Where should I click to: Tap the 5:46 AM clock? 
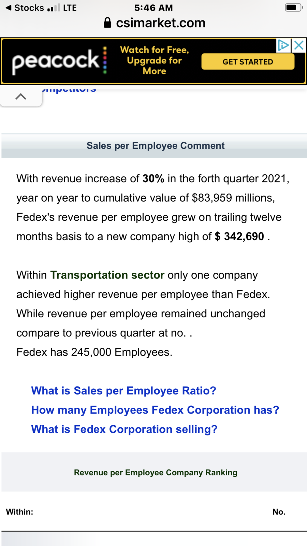(x=153, y=8)
